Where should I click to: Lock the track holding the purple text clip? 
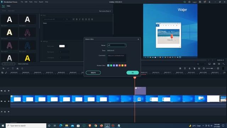tap(5, 91)
